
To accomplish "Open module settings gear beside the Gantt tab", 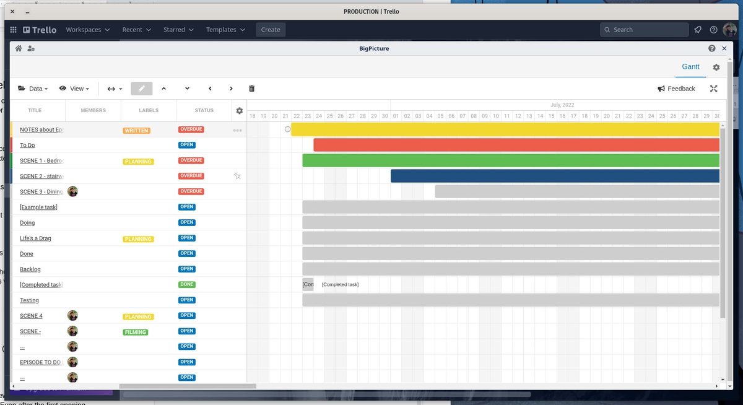I will tap(716, 67).
